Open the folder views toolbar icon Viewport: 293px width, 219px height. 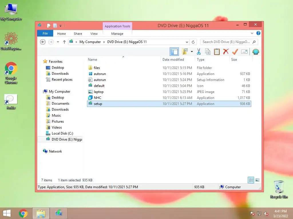coord(185,52)
